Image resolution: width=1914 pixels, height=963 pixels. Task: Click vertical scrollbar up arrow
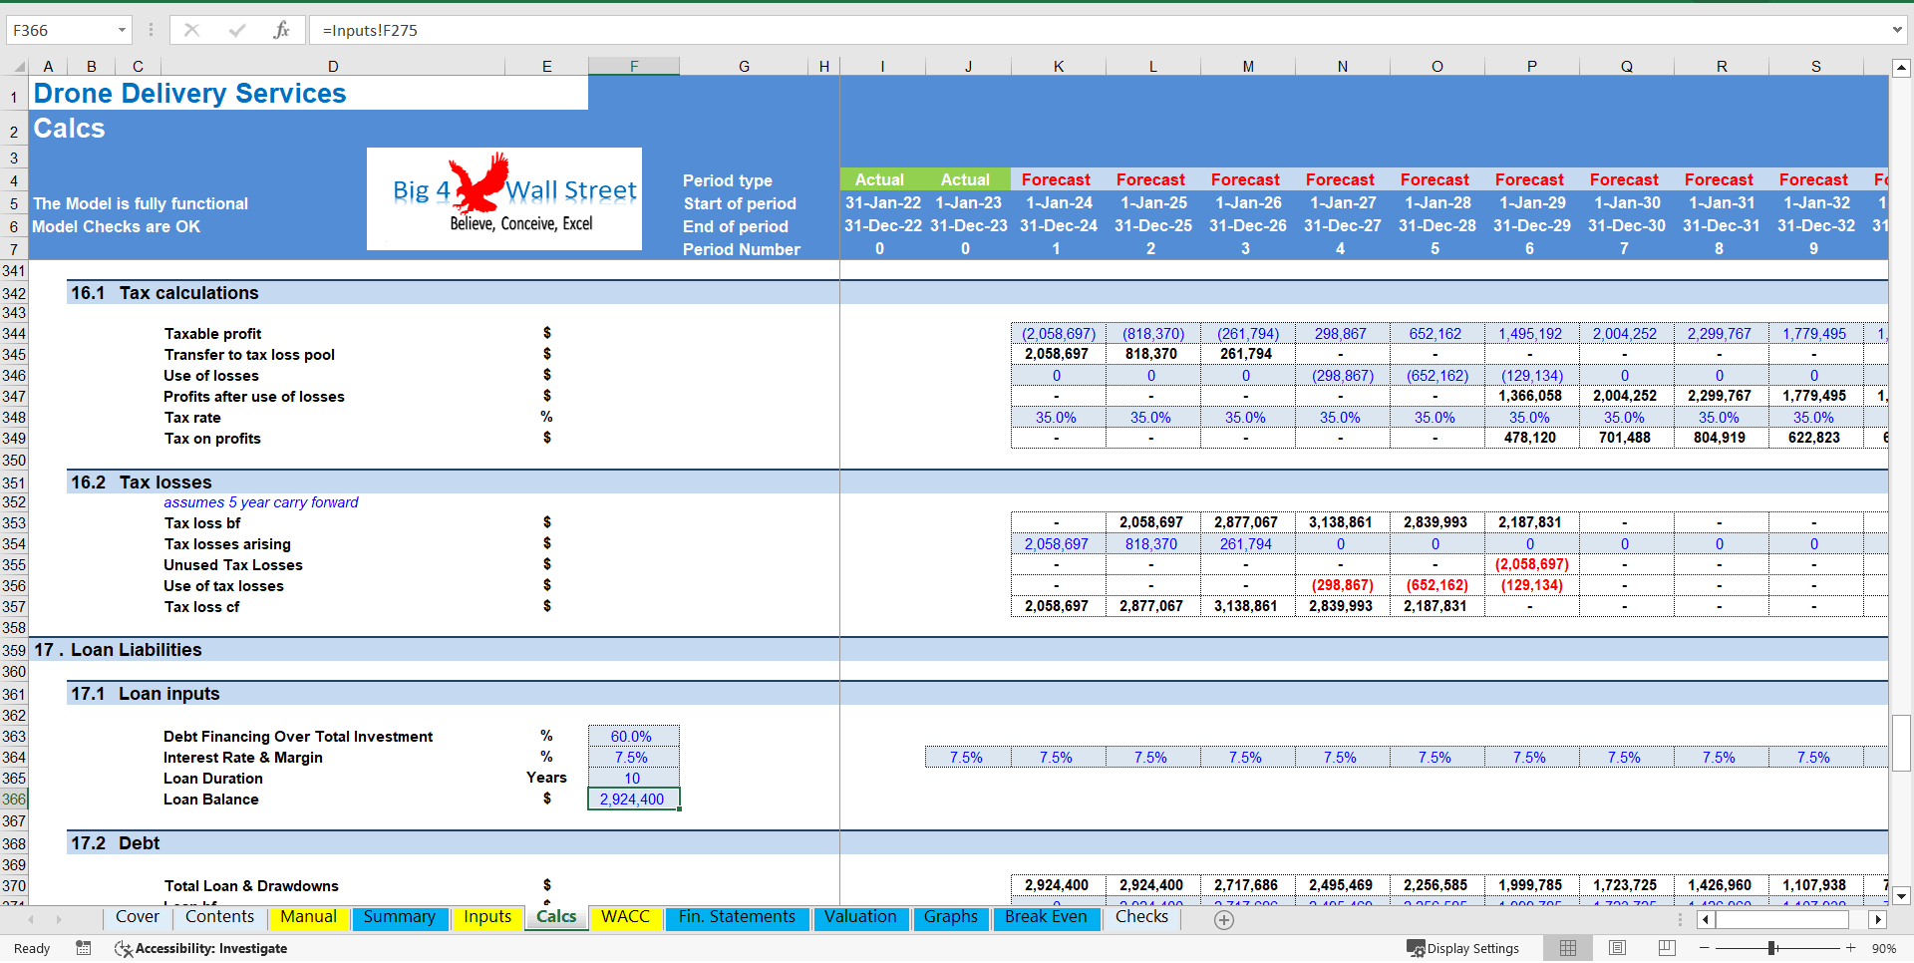(1901, 69)
